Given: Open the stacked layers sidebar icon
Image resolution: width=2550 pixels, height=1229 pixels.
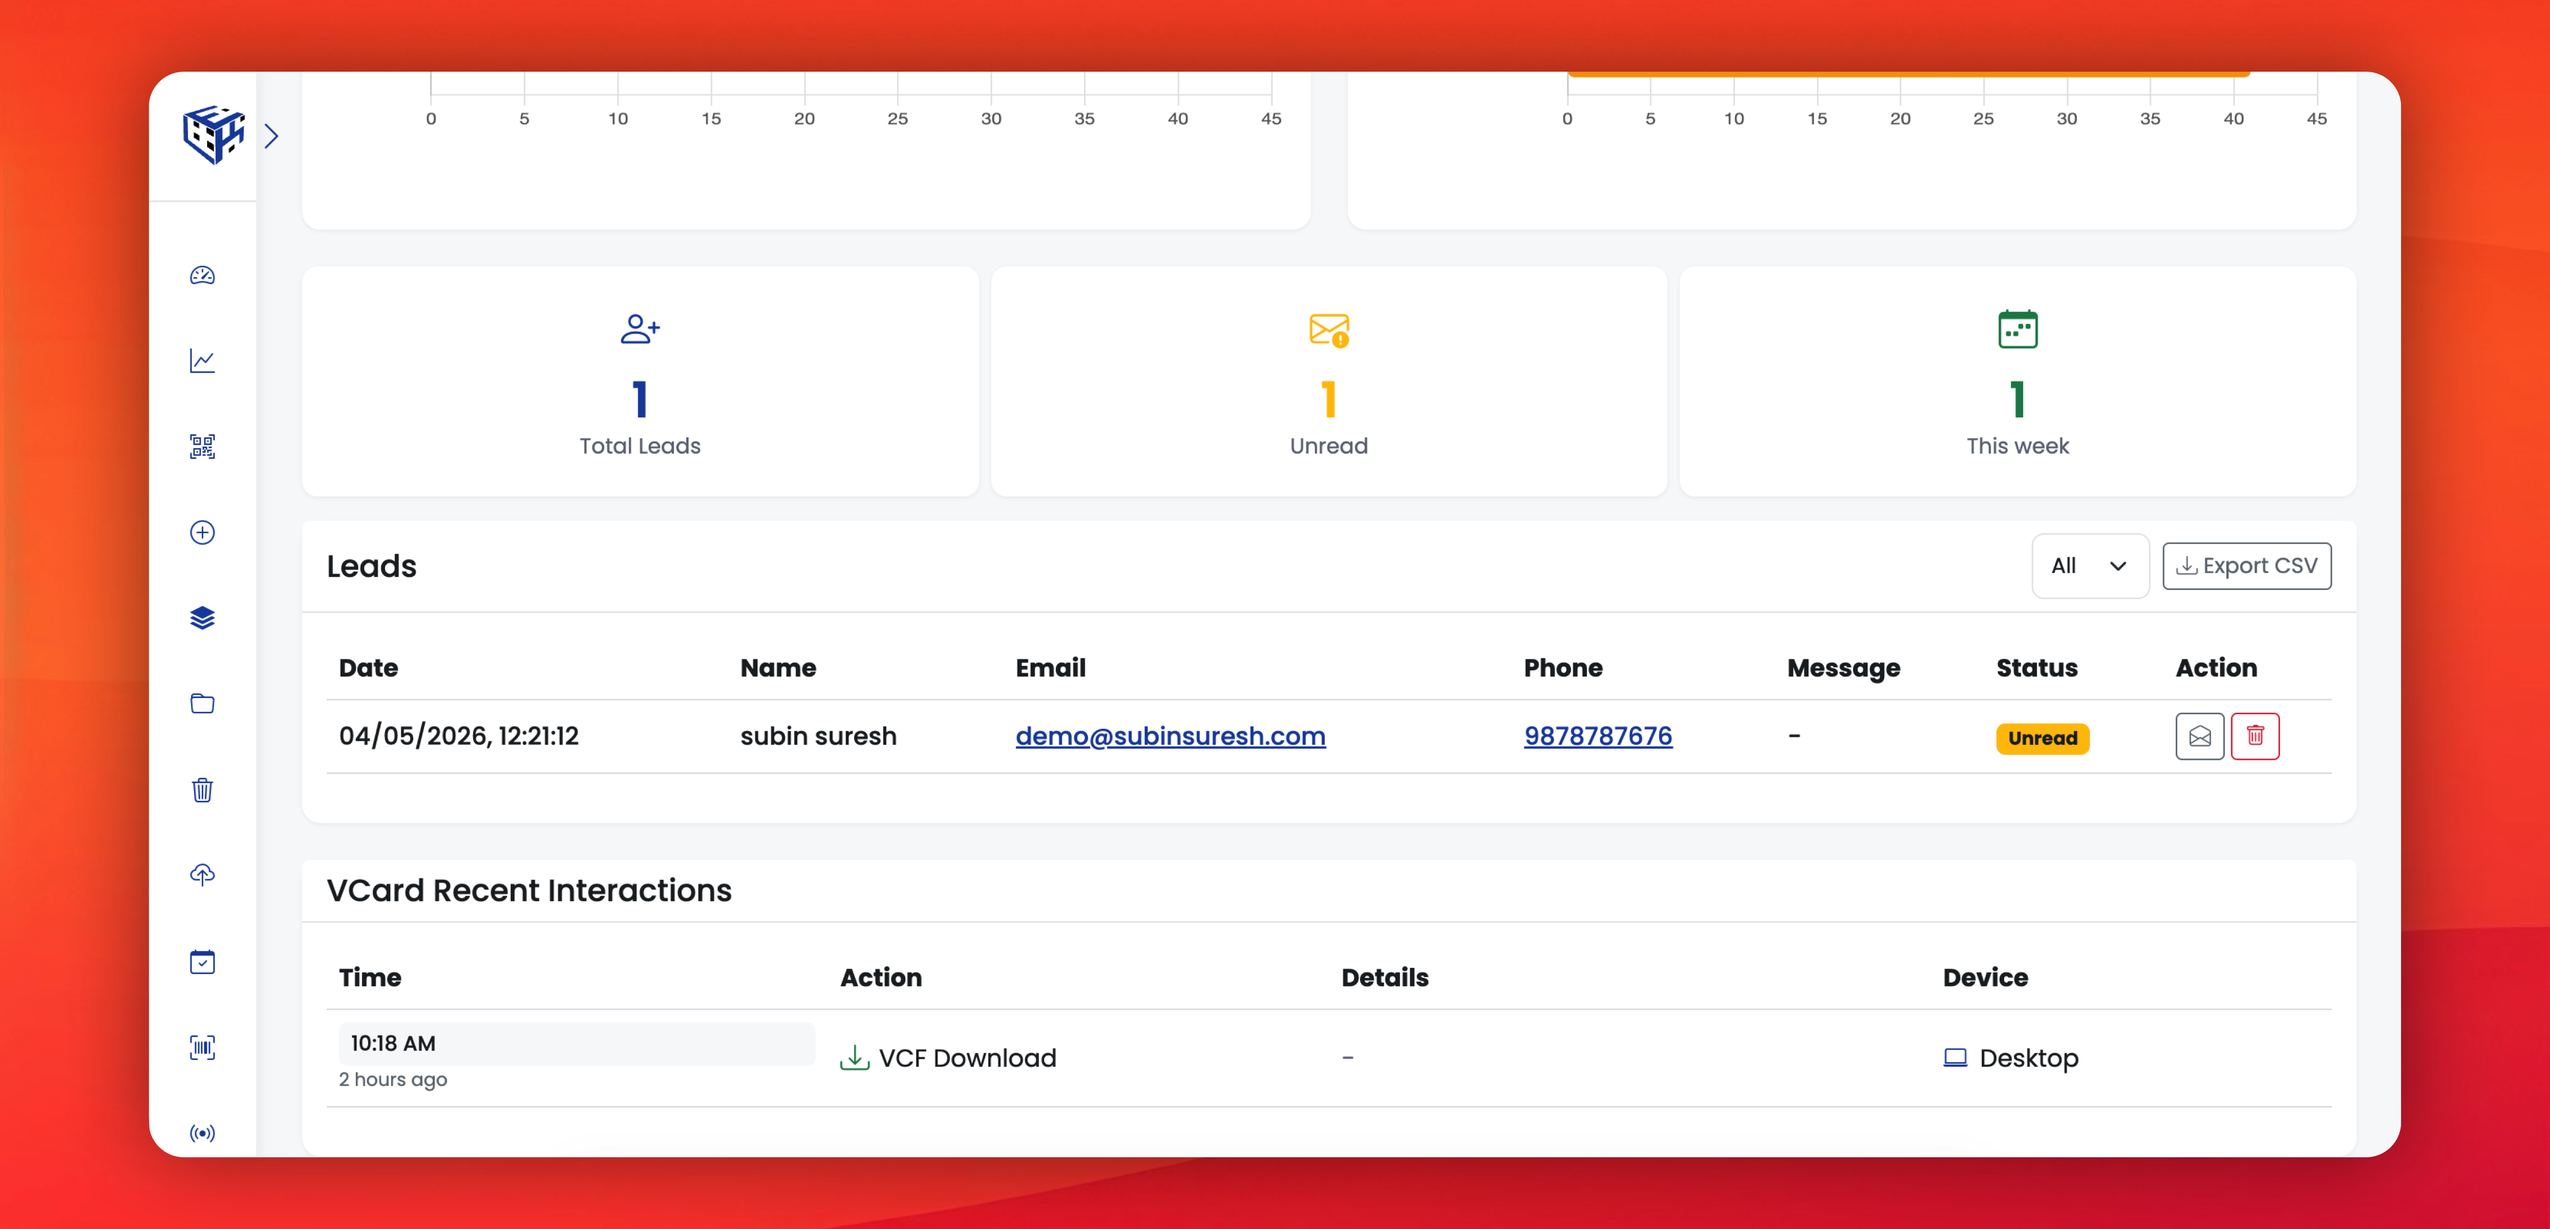Looking at the screenshot, I should click(x=202, y=618).
